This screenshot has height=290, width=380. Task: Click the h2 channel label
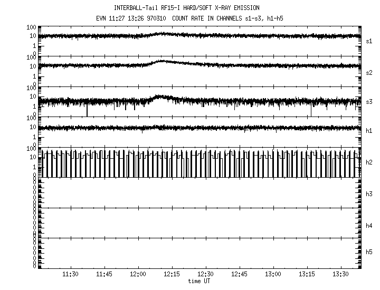369,162
